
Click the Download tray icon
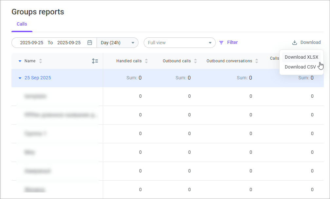click(x=295, y=43)
